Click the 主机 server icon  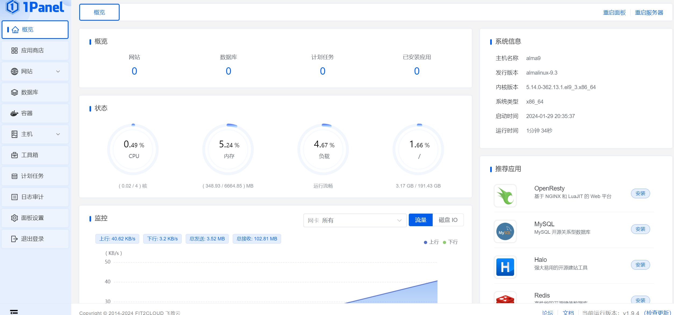tap(15, 134)
